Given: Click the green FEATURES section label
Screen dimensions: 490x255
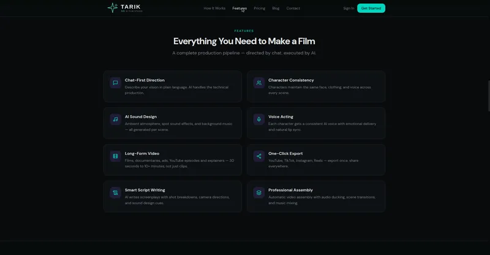Looking at the screenshot, I should (244, 31).
